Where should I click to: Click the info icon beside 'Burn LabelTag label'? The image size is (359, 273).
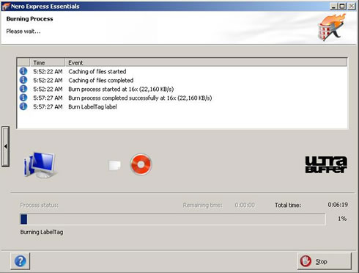[x=23, y=106]
